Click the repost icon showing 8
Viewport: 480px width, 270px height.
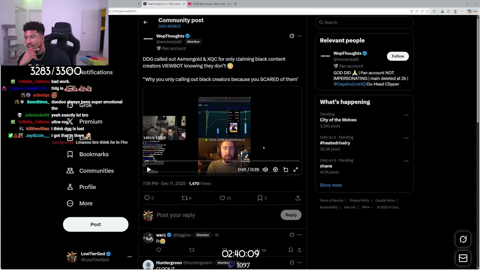coord(184,198)
